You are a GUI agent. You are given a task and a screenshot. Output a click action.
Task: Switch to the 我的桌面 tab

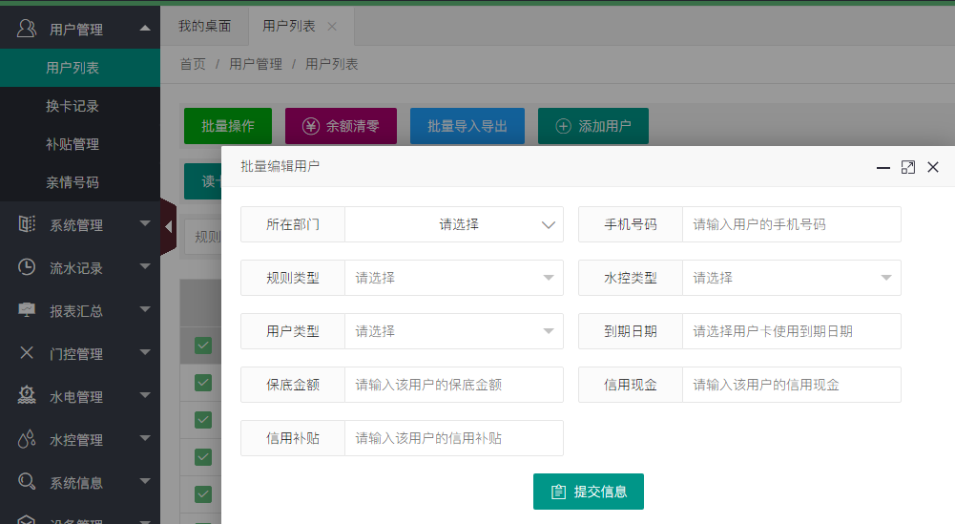(204, 26)
